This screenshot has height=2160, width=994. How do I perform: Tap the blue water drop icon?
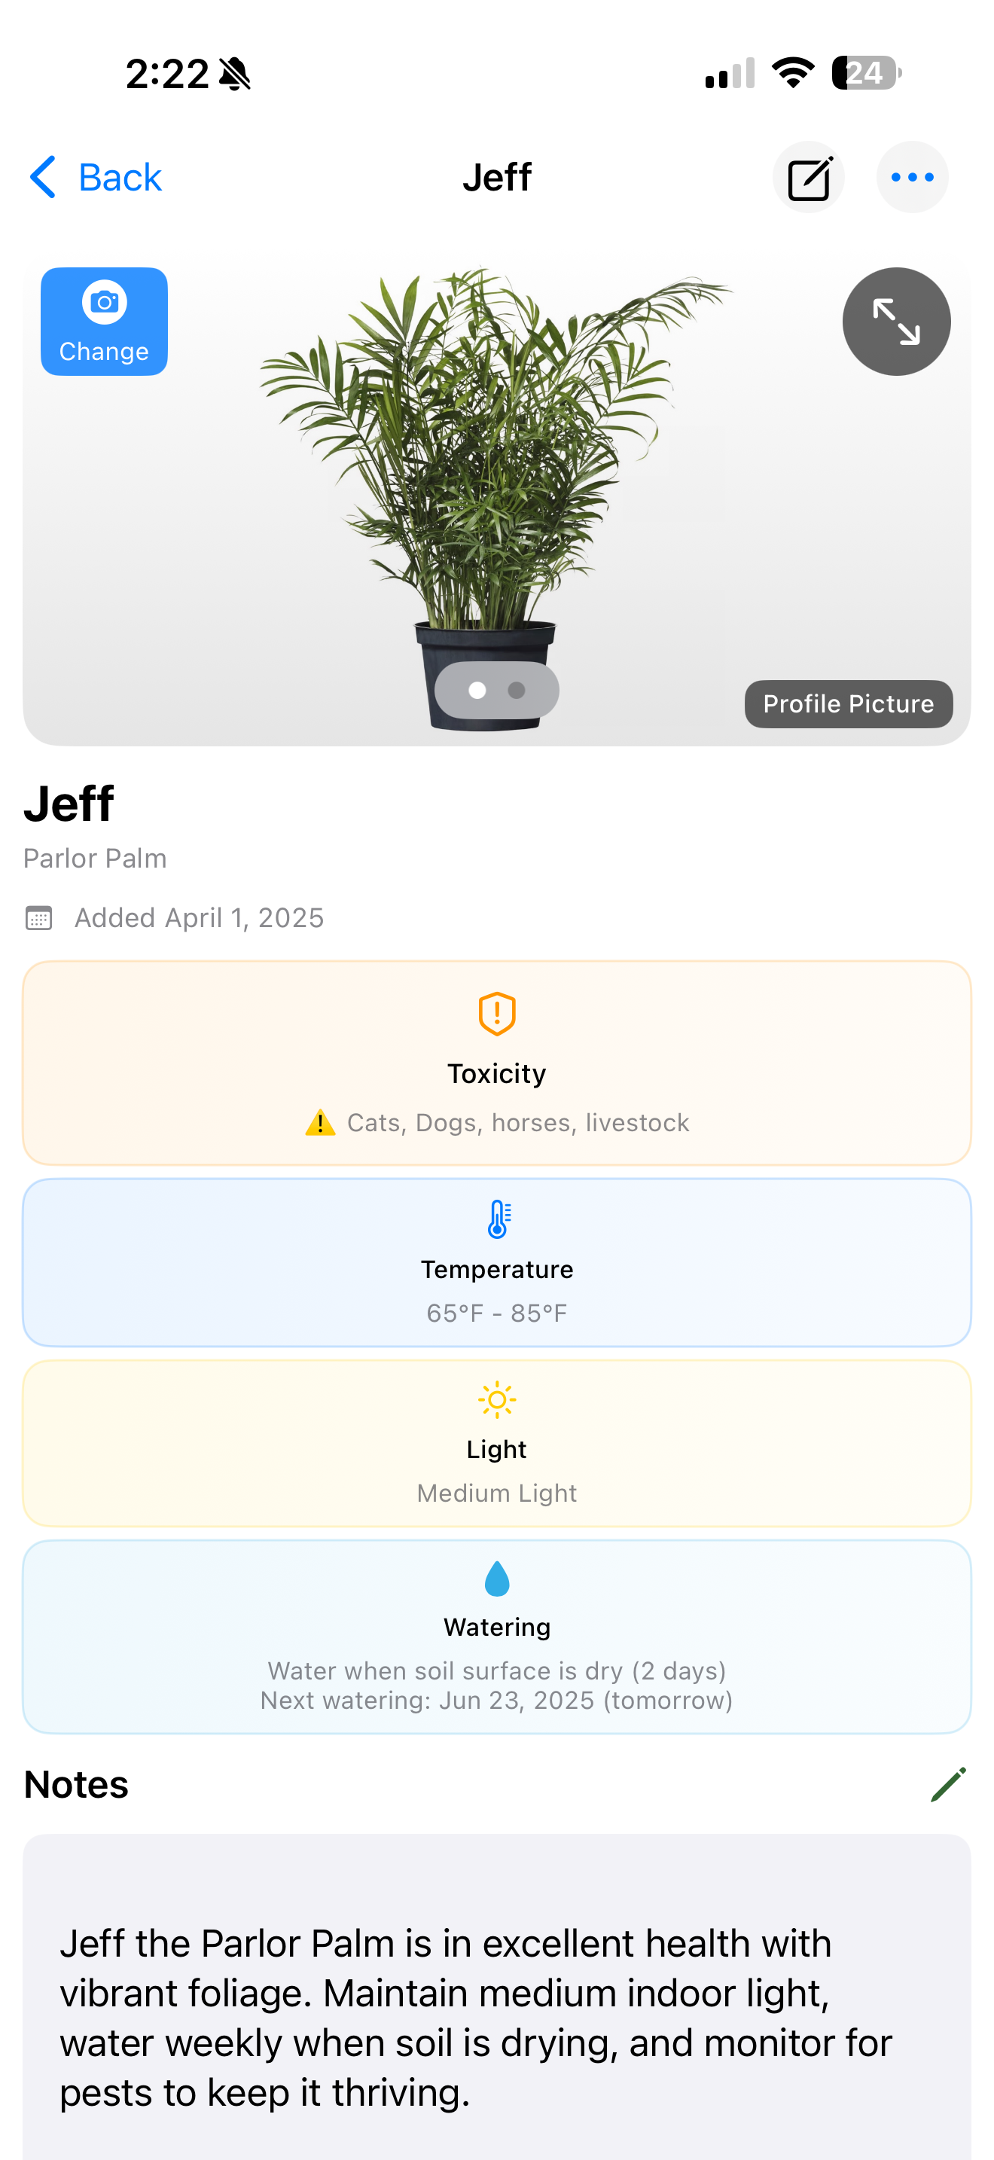click(x=497, y=1579)
